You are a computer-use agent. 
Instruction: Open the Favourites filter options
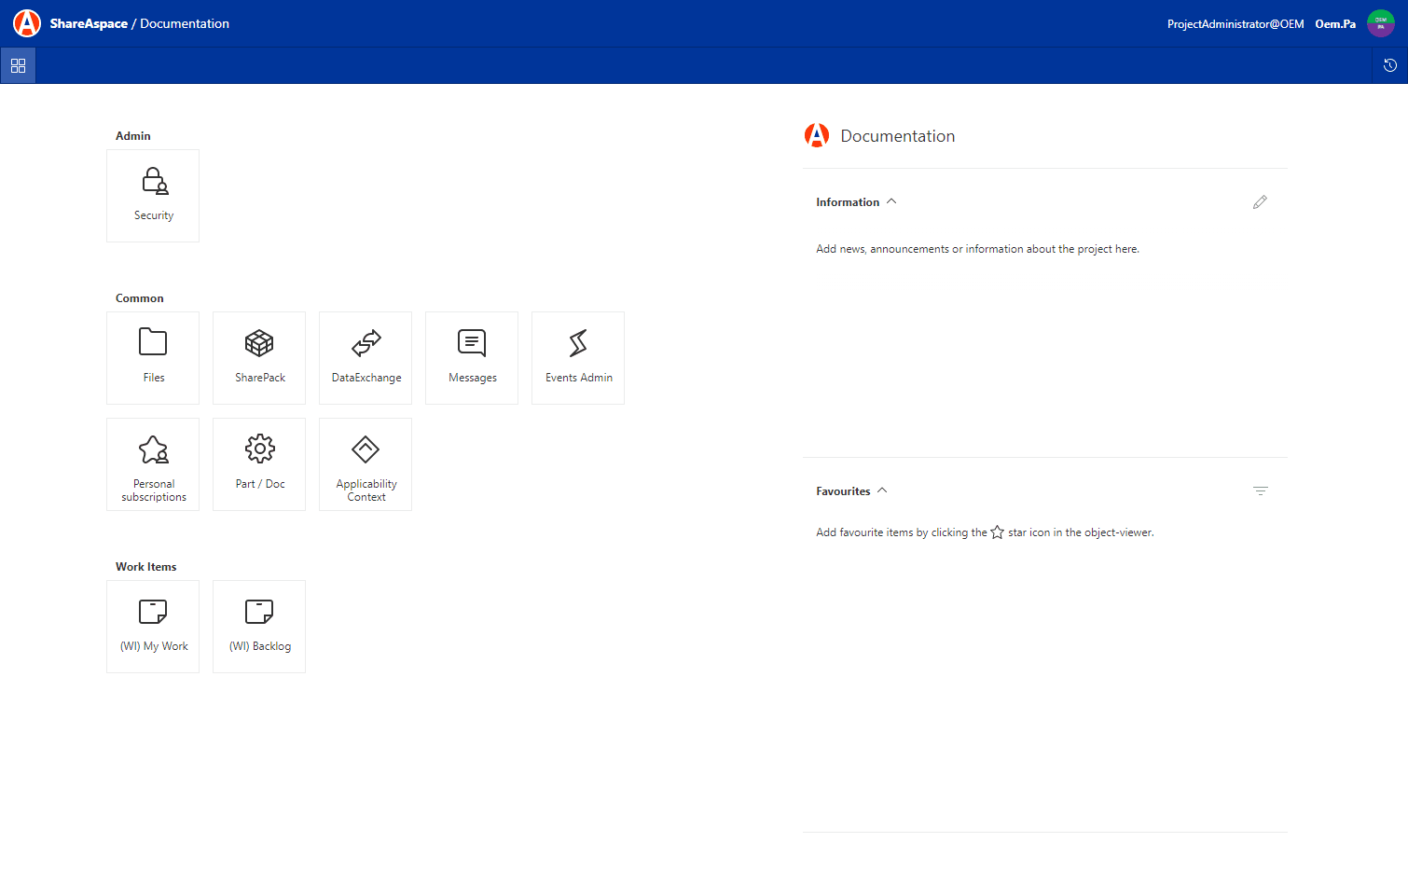[1260, 490]
